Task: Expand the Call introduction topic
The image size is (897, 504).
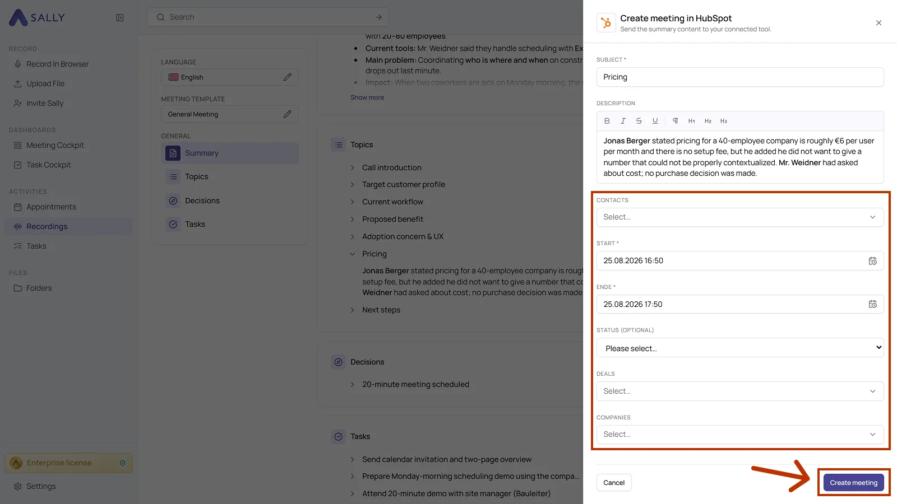Action: [x=352, y=168]
